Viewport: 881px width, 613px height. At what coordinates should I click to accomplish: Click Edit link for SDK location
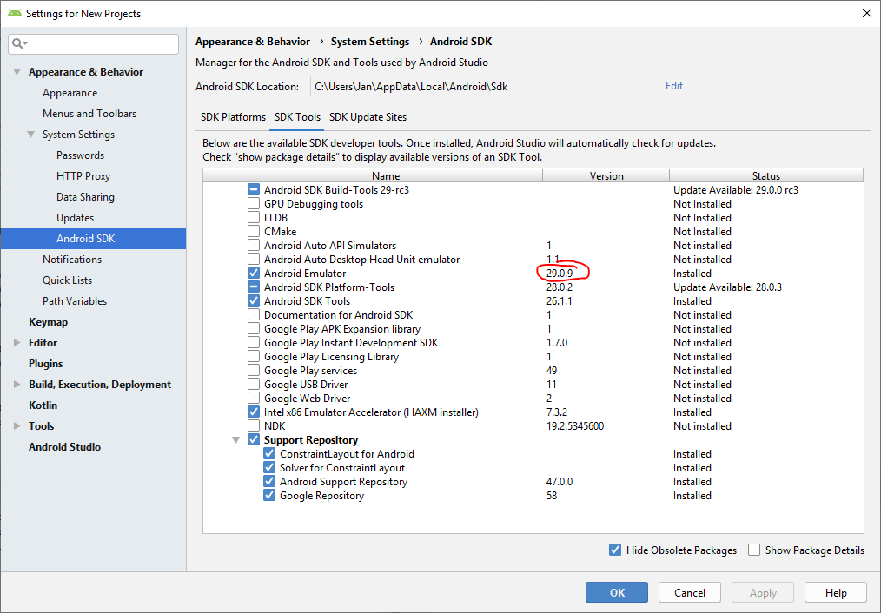click(674, 86)
